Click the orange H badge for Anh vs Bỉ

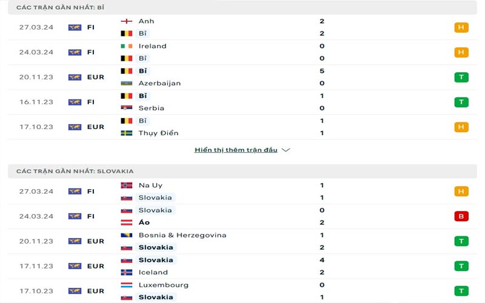461,27
